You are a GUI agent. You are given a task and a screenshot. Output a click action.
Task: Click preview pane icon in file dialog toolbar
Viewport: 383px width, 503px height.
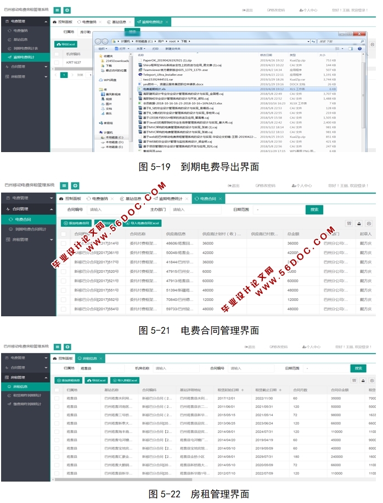(350, 48)
